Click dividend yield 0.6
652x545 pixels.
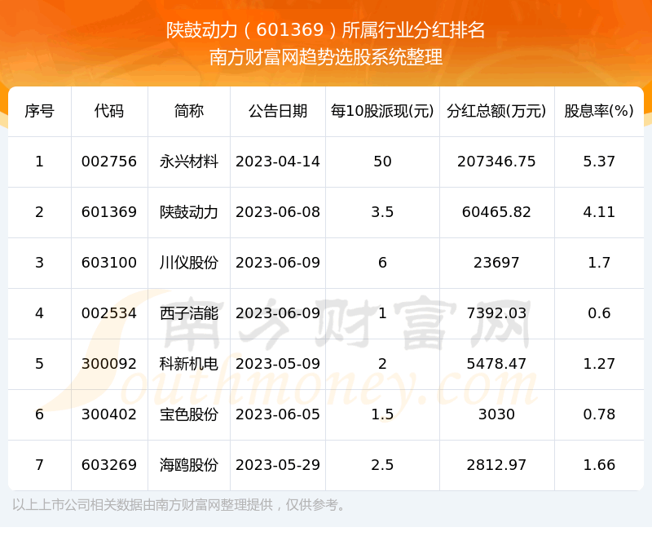(599, 313)
